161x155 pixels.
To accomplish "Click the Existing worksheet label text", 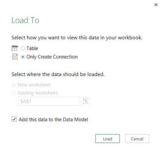I will (x=38, y=93).
